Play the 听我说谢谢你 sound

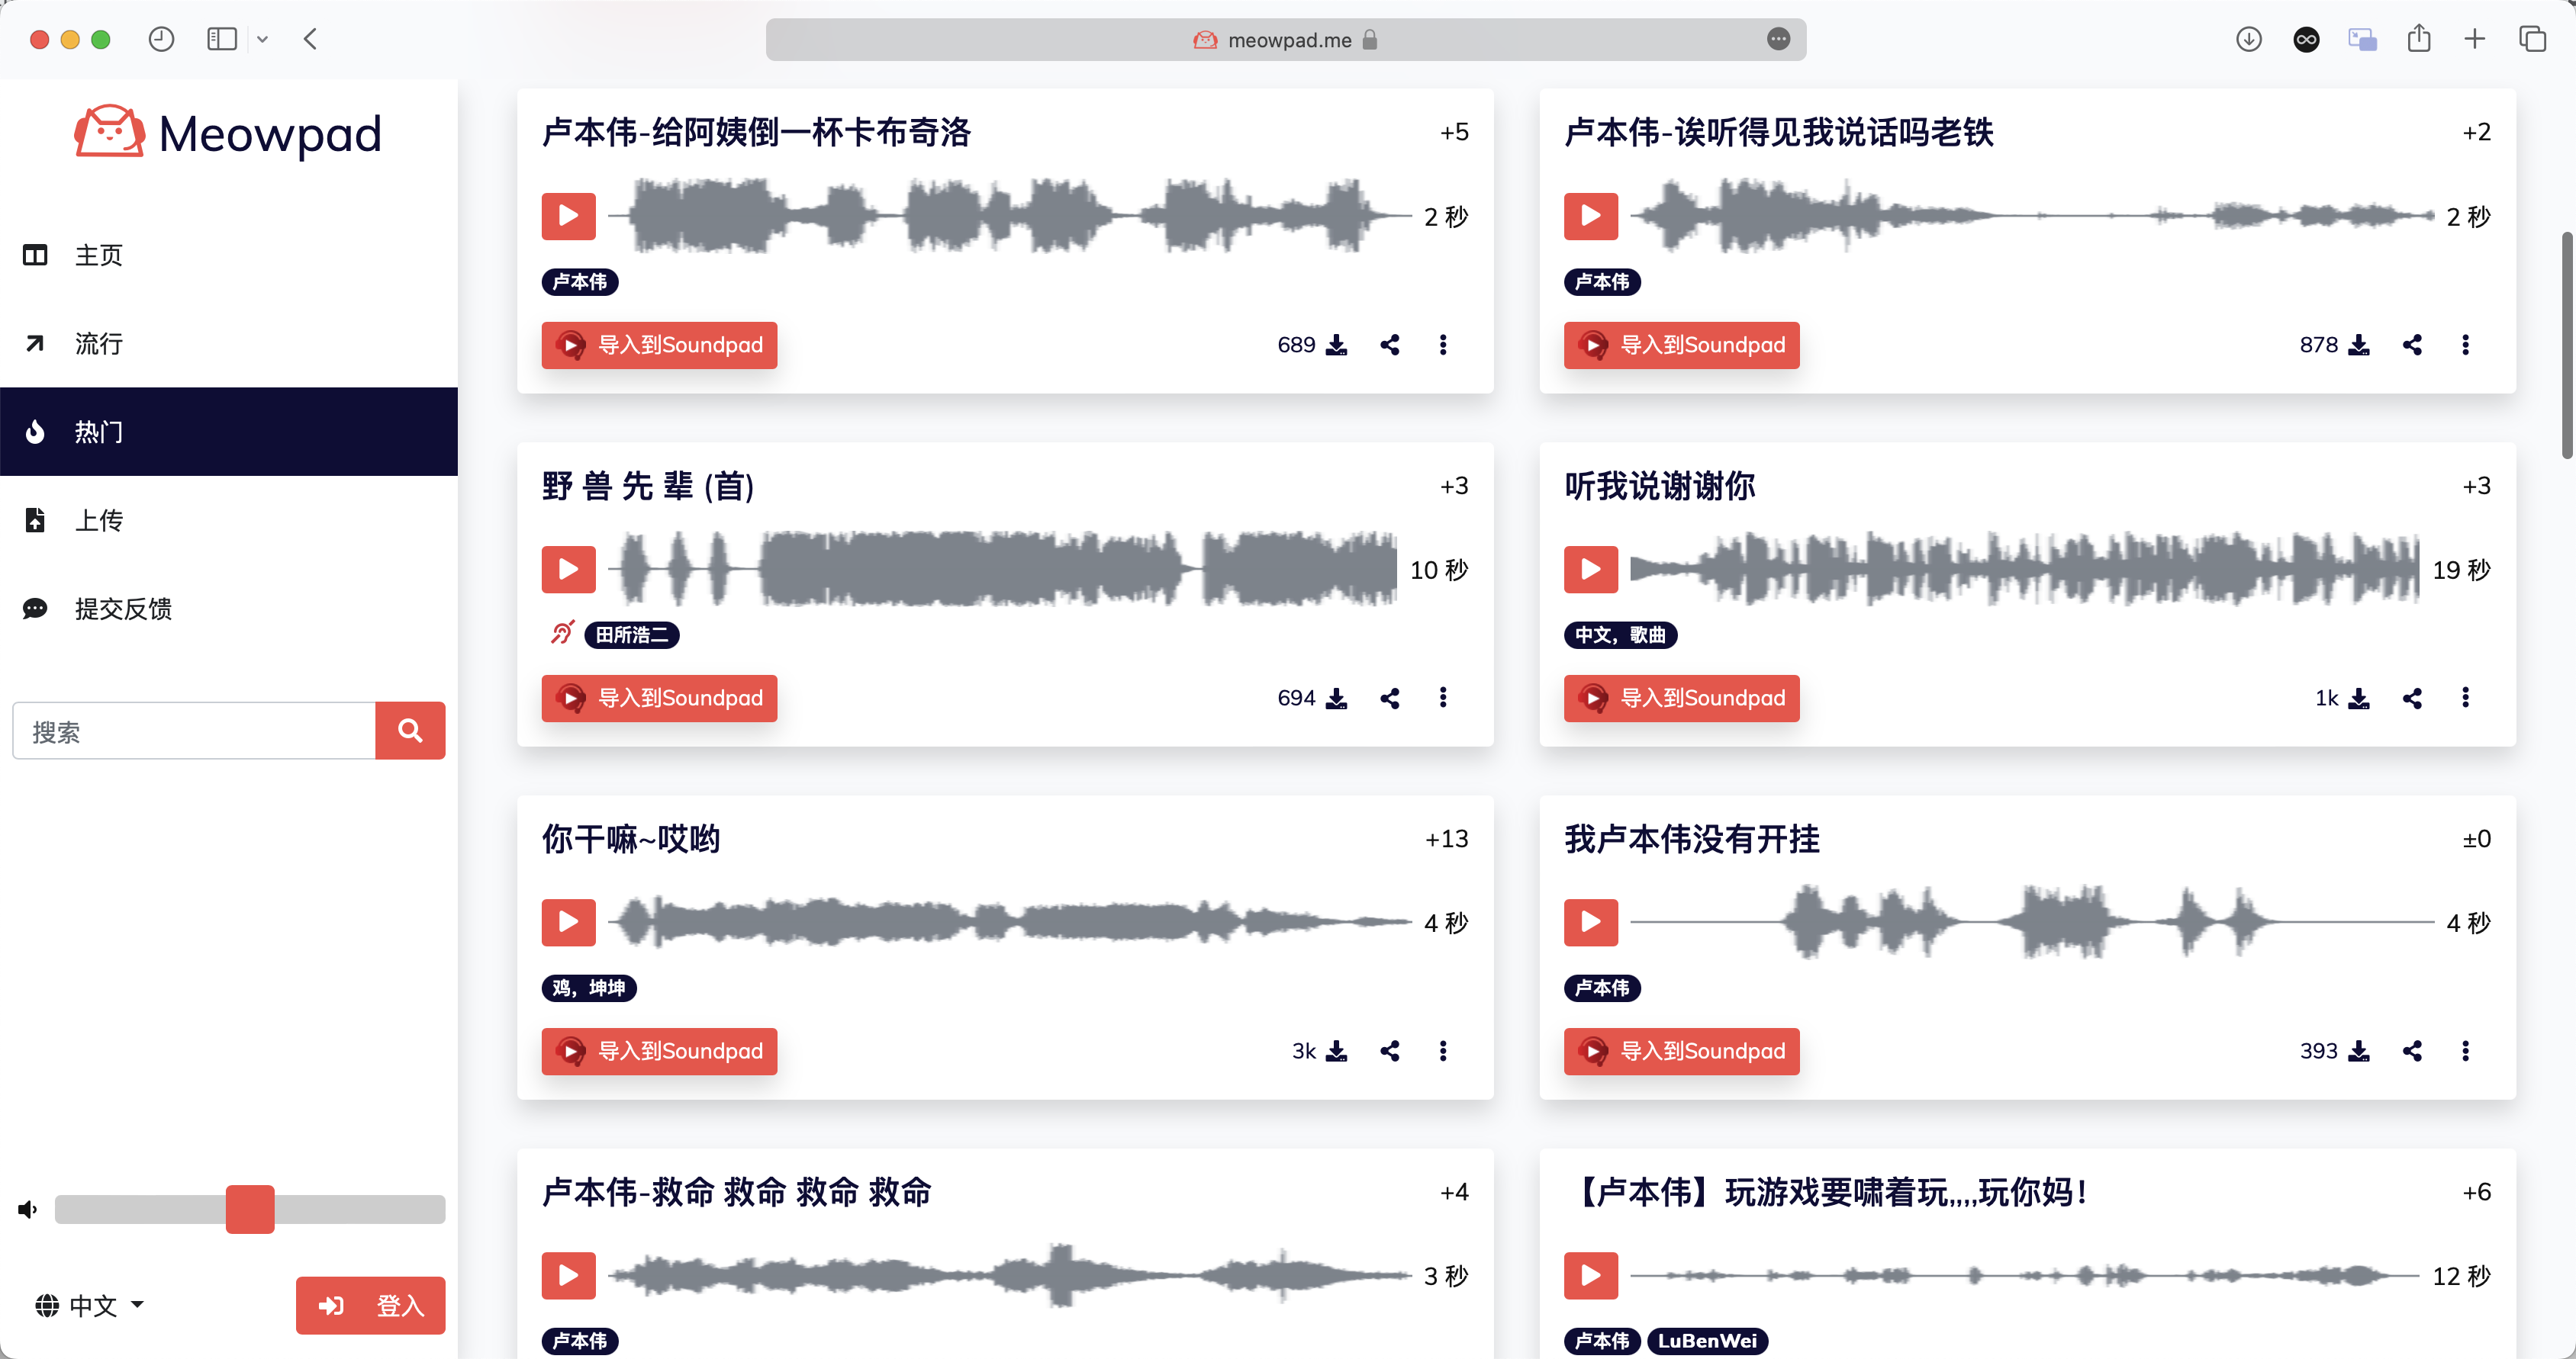(1590, 570)
